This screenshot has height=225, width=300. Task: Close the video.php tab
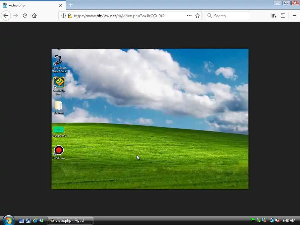tap(61, 5)
